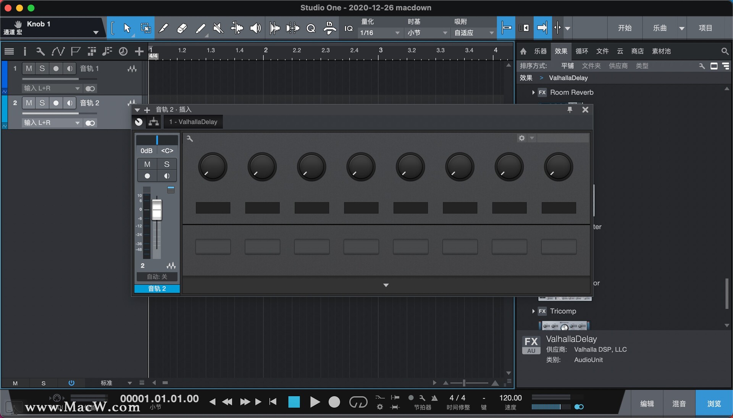Switch to 商店 browser tab
The height and width of the screenshot is (418, 733).
(637, 51)
